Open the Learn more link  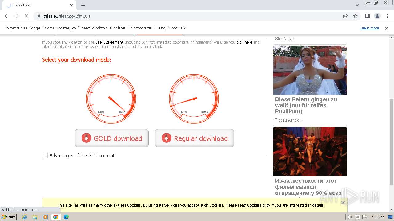(x=369, y=28)
